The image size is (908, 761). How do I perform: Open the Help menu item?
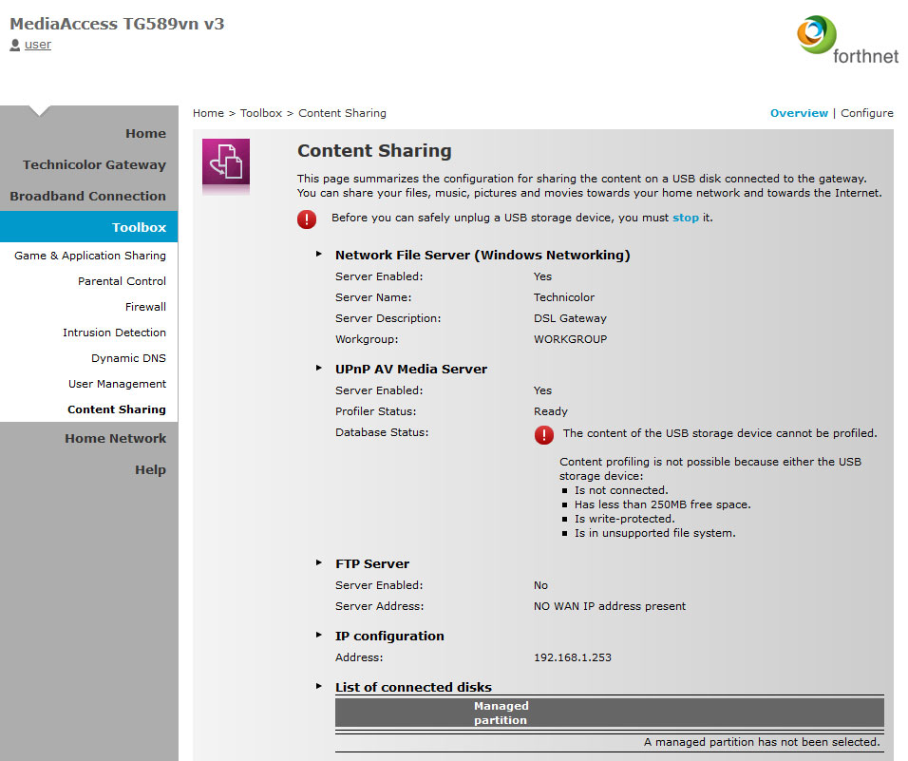(151, 469)
